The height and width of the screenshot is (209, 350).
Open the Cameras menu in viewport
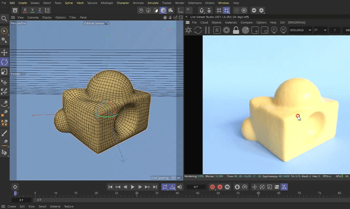tap(33, 17)
